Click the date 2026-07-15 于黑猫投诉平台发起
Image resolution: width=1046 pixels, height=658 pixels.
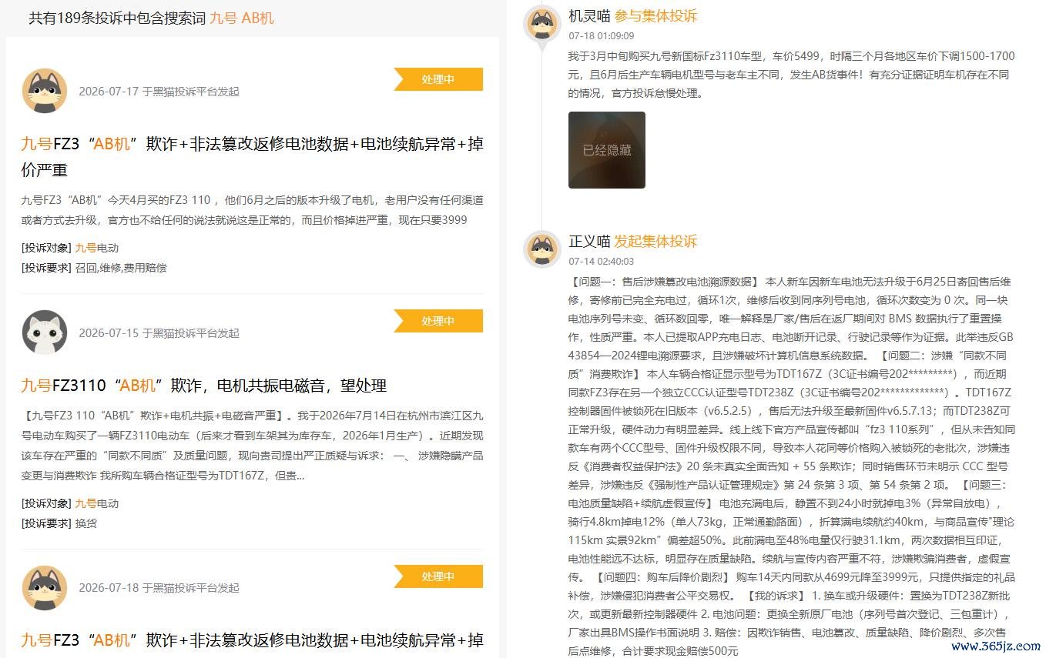click(x=159, y=333)
